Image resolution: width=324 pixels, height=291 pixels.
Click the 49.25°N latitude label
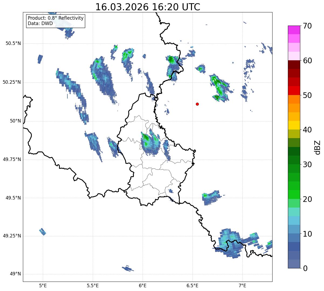pyautogui.click(x=12, y=236)
